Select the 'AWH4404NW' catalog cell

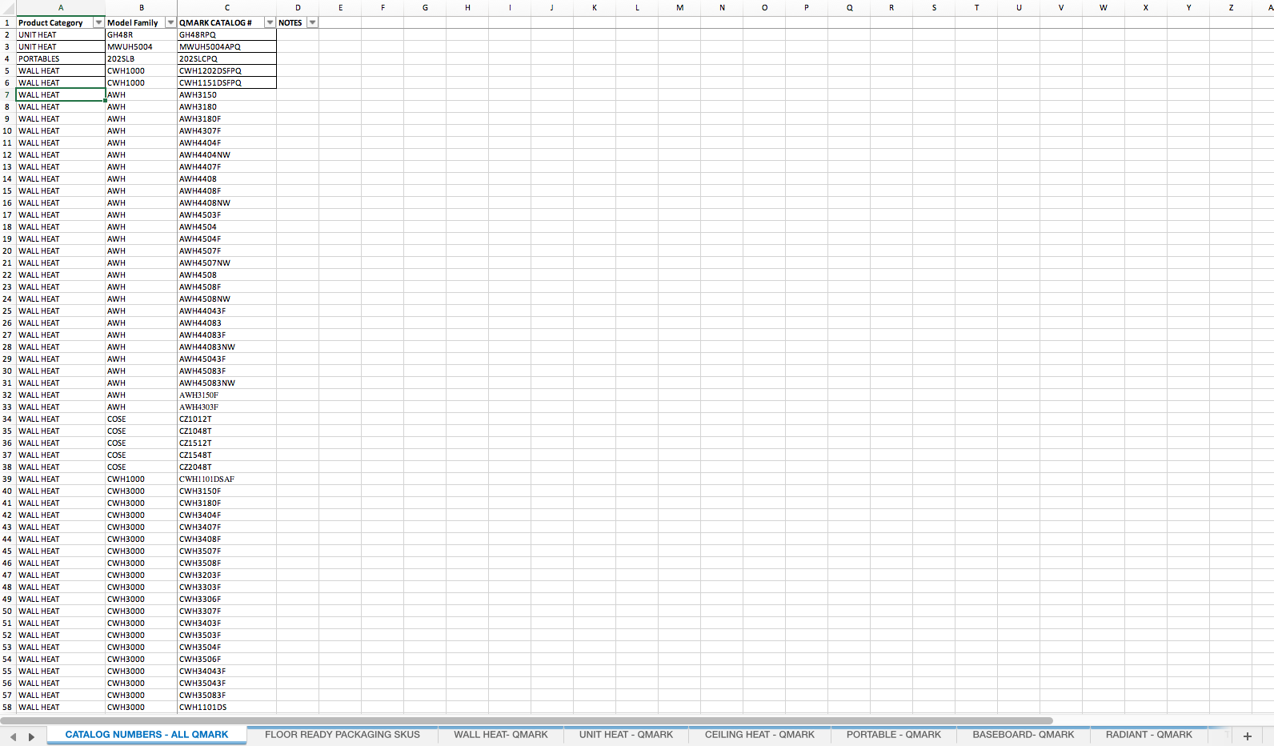[x=227, y=154]
